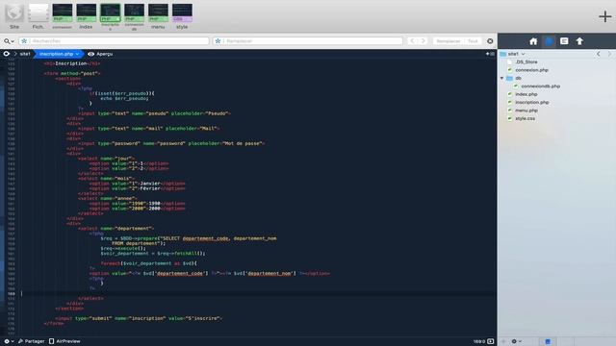Screen dimensions: 616x346
Task: Add a new tab with plus icon
Action: (605, 16)
